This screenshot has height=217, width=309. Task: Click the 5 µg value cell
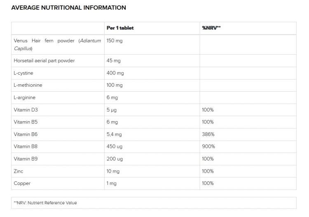[x=112, y=110]
